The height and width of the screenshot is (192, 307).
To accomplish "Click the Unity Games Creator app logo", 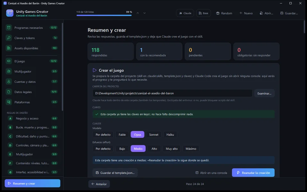I will pyautogui.click(x=10, y=13).
